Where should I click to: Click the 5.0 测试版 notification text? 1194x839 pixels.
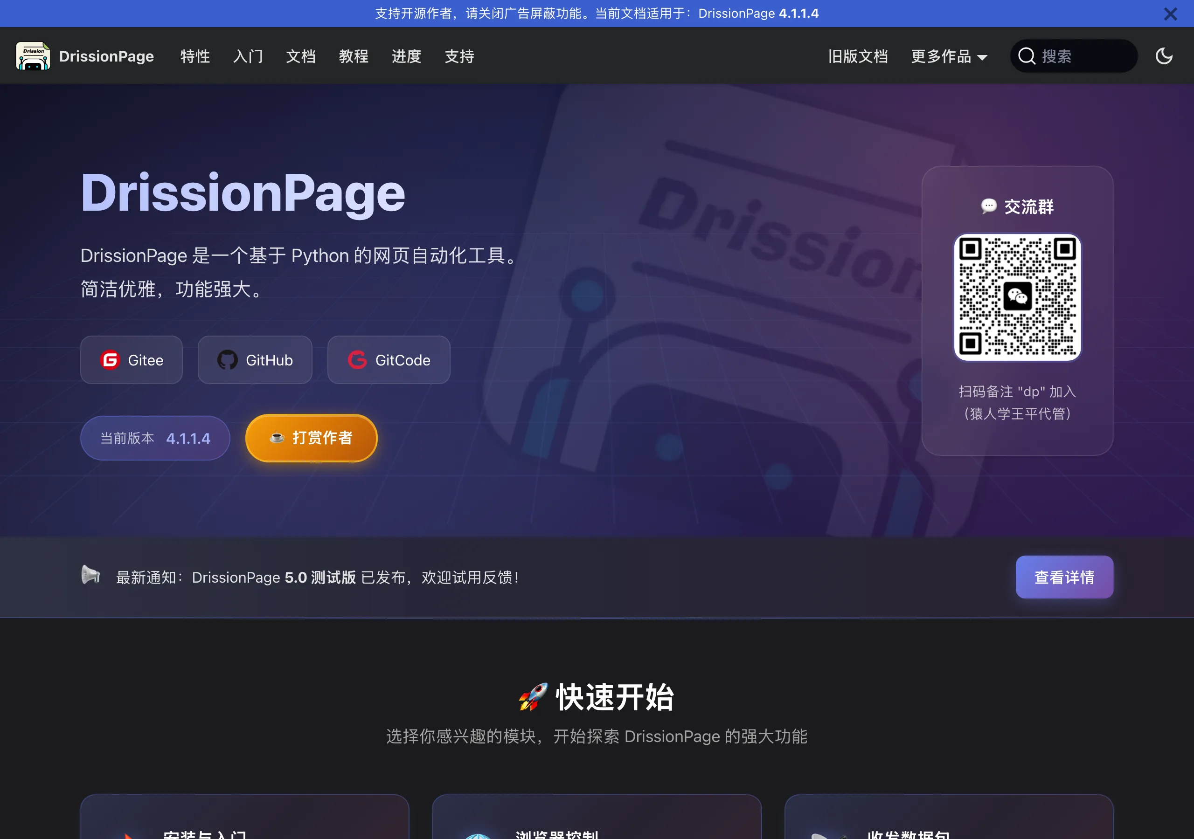tap(320, 578)
